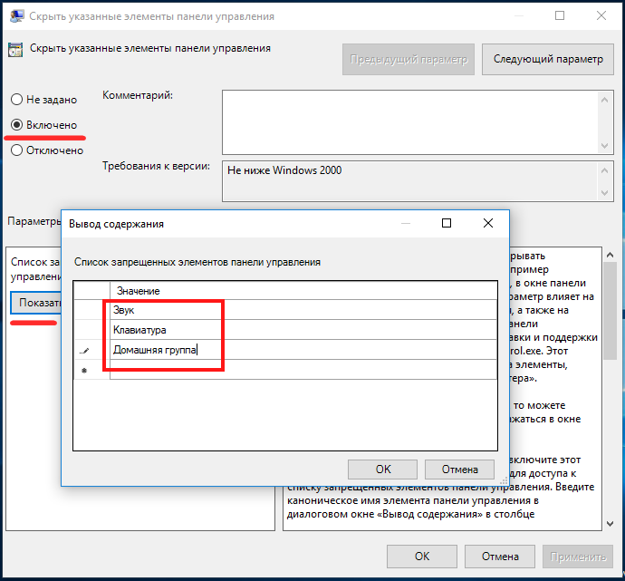The height and width of the screenshot is (581, 625).
Task: Close the policy settings window
Action: (601, 15)
